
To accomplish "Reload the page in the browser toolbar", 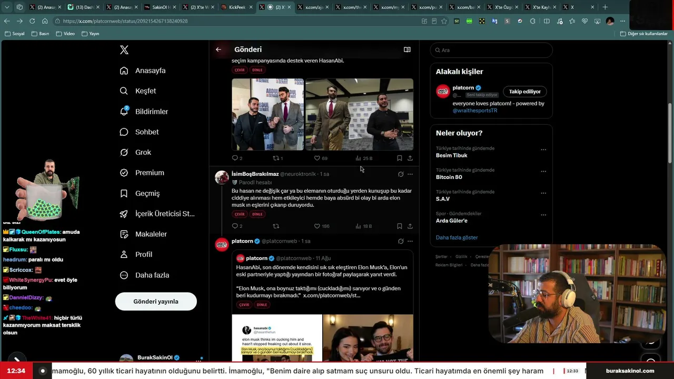I will click(32, 21).
